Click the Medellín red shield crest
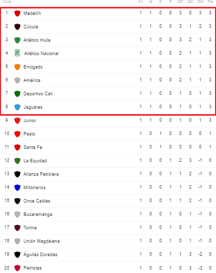 click(x=17, y=13)
